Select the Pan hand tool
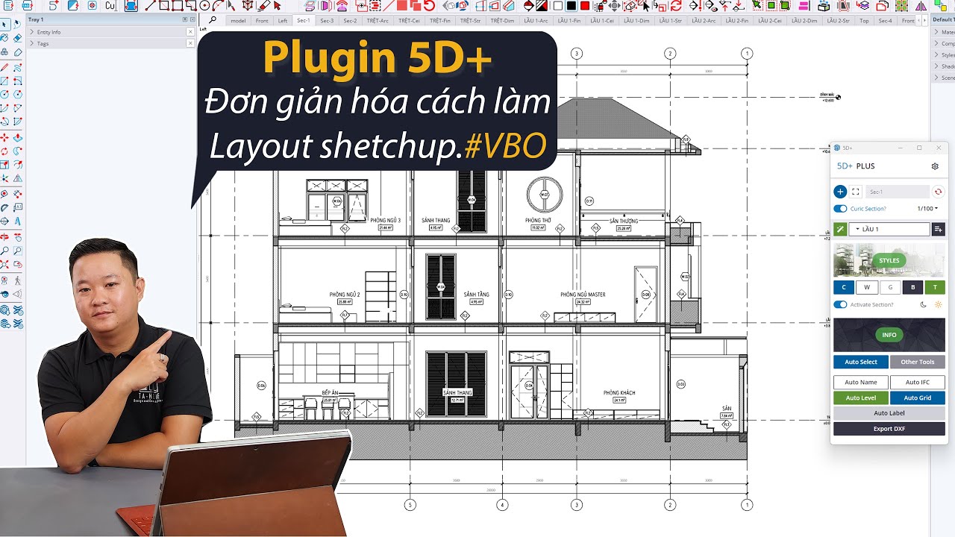Image resolution: width=955 pixels, height=537 pixels. (17, 239)
